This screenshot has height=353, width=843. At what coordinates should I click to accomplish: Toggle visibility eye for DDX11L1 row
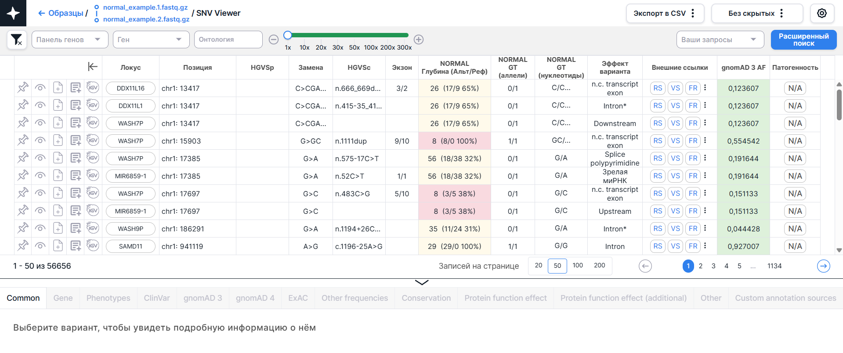tap(40, 105)
